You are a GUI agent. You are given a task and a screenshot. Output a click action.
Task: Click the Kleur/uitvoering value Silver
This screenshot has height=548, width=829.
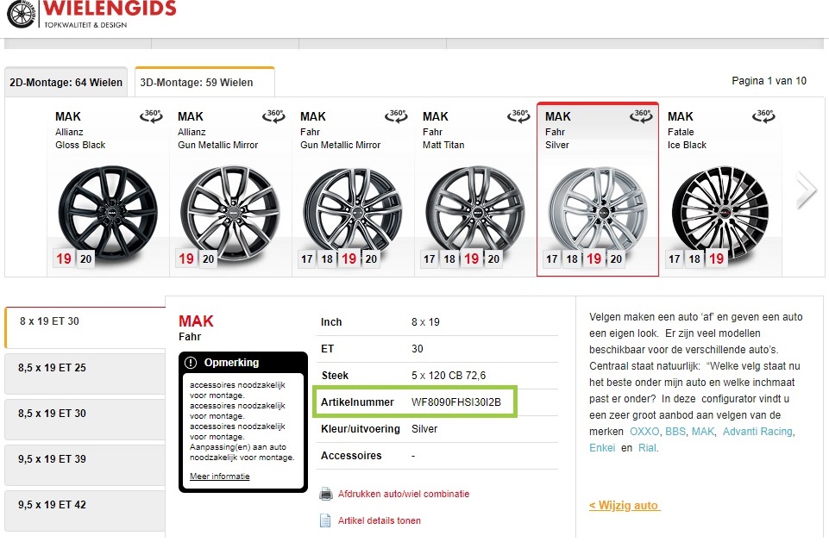click(424, 429)
